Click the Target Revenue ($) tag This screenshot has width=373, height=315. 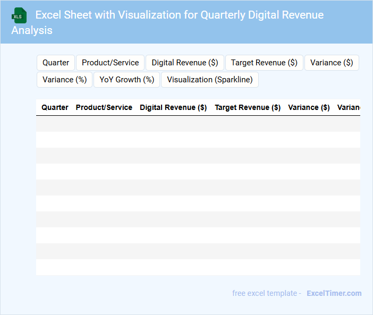pos(264,63)
